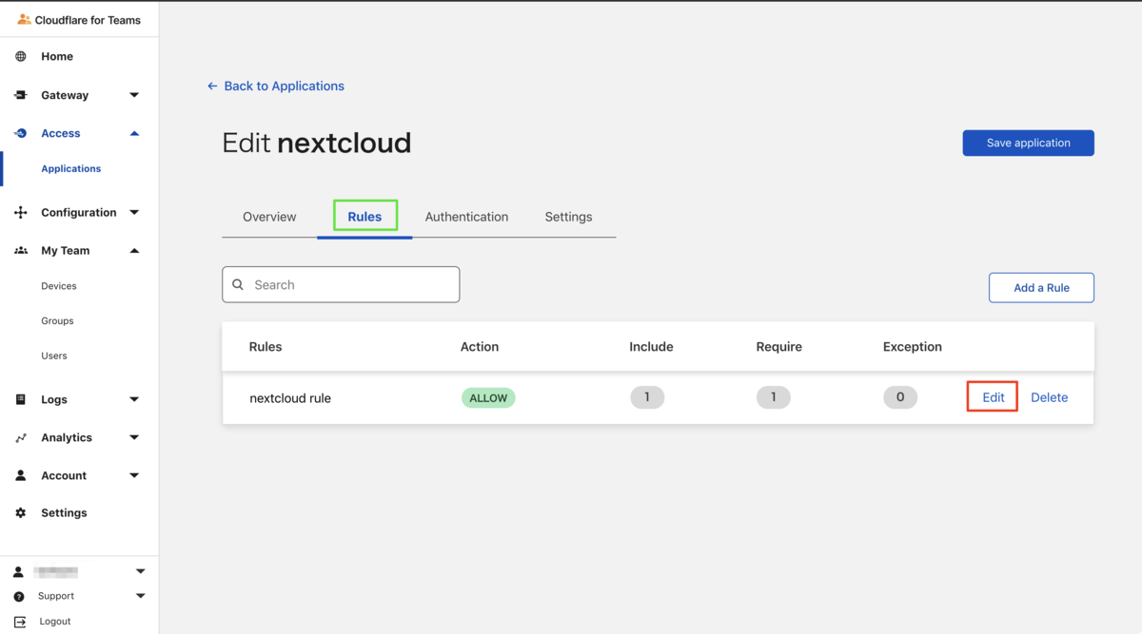The image size is (1142, 634).
Task: Click the back arrow icon near Applications
Action: 212,86
